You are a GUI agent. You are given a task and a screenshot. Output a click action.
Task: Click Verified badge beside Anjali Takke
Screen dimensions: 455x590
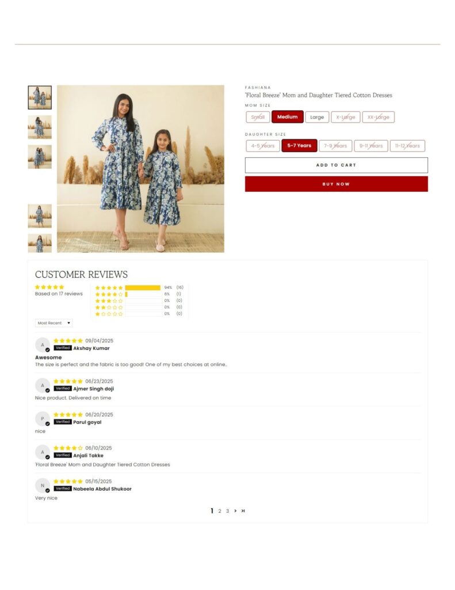pyautogui.click(x=63, y=455)
